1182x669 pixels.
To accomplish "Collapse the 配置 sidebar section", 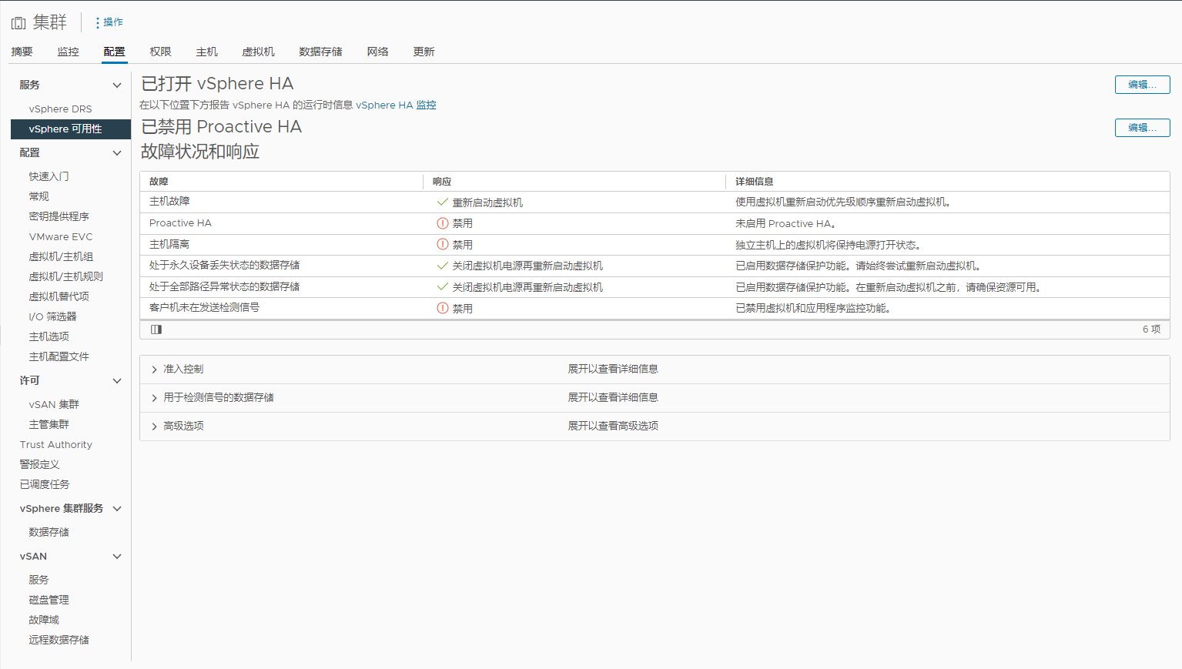I will (117, 153).
